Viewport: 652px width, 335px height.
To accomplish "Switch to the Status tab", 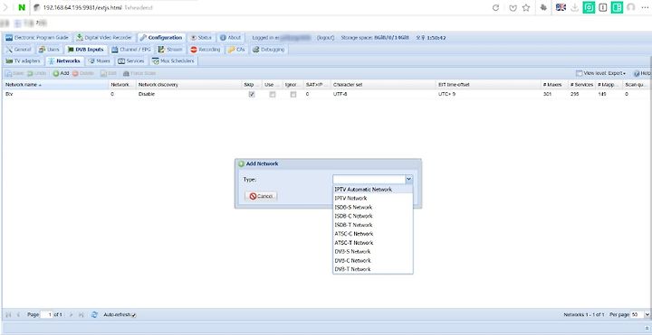I will click(x=201, y=37).
